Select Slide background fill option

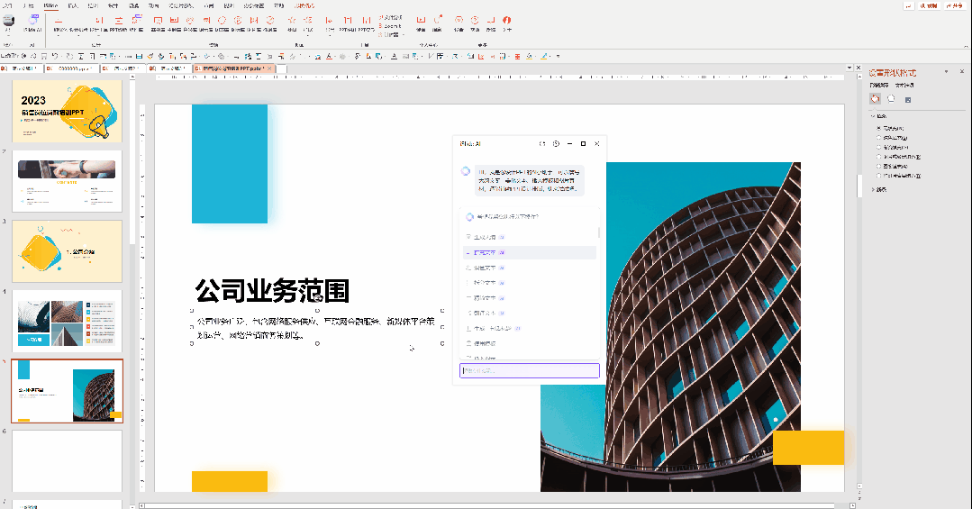click(898, 176)
